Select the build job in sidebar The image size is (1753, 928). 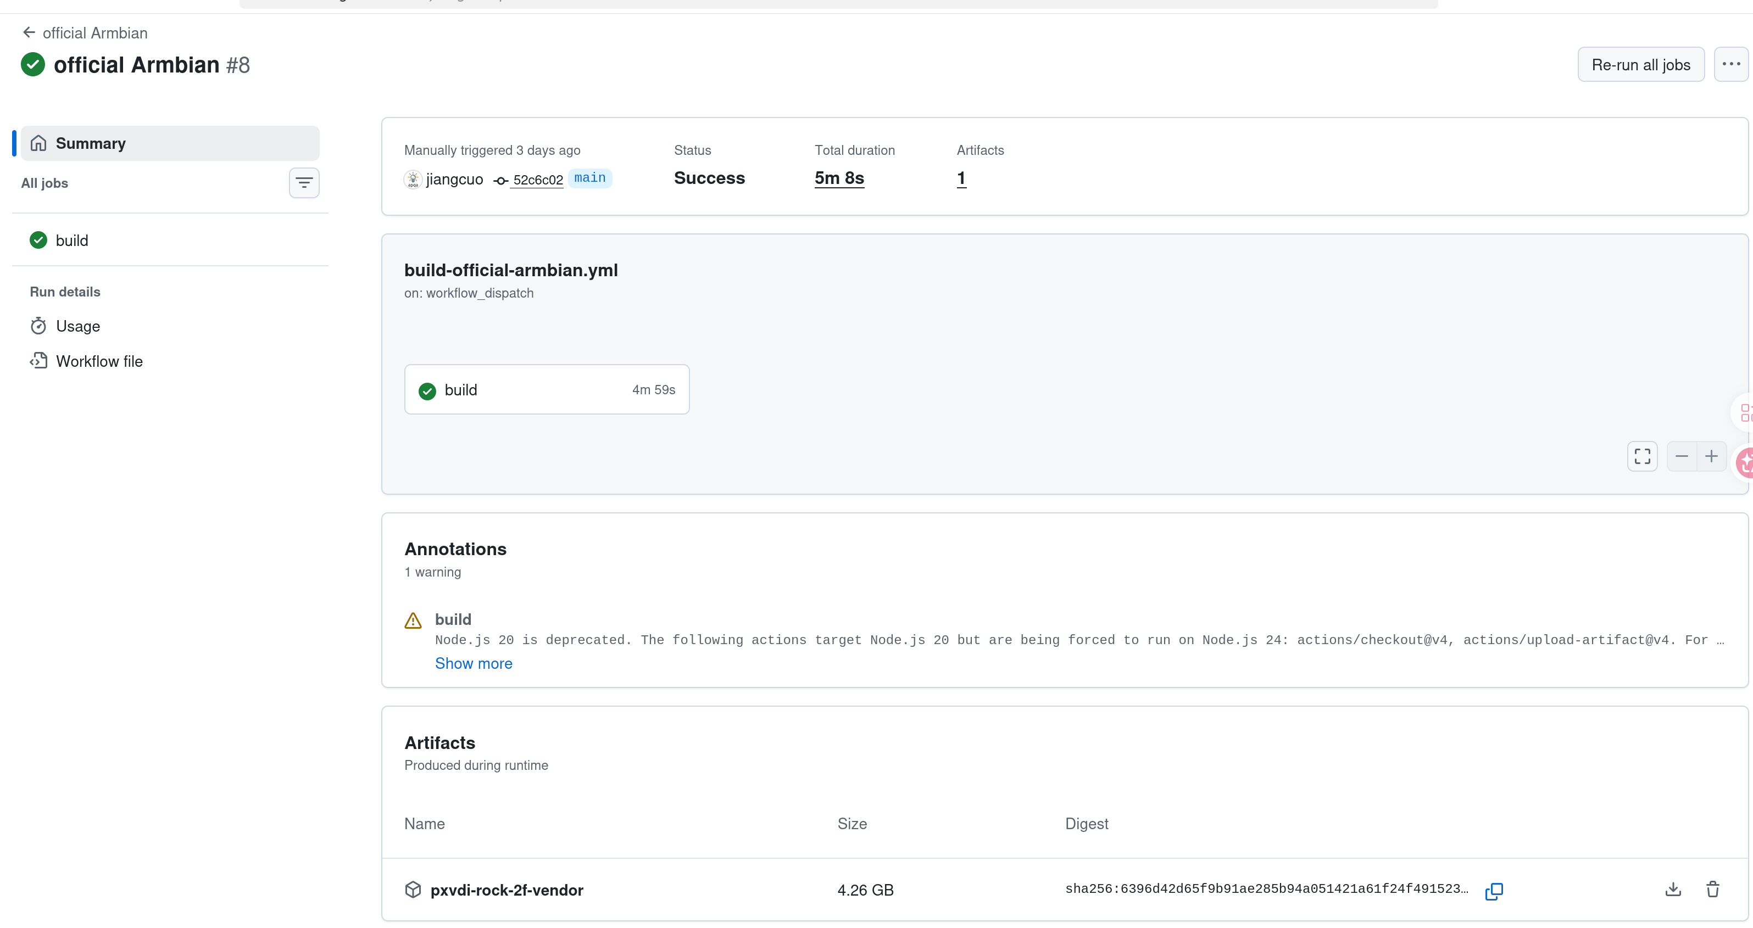point(170,240)
